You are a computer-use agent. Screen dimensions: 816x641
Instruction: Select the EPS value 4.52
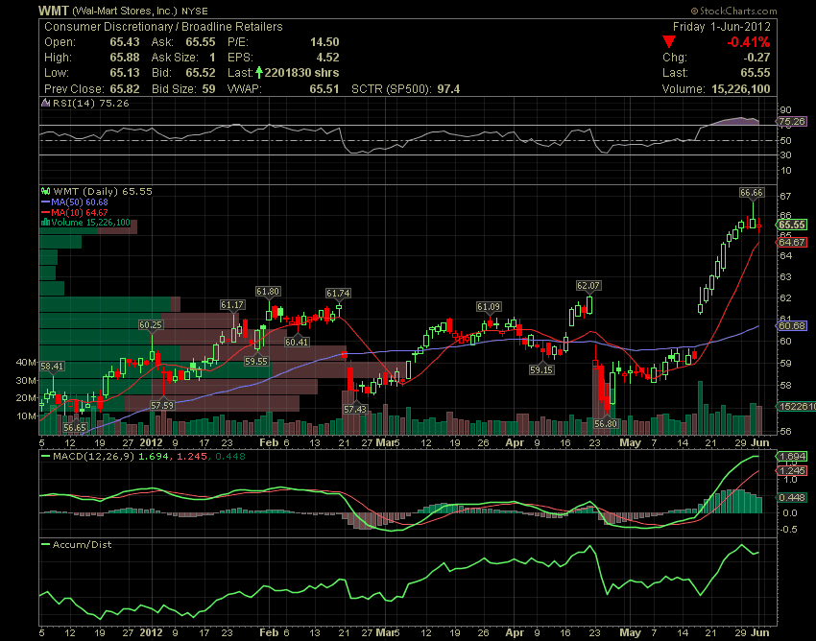click(328, 58)
